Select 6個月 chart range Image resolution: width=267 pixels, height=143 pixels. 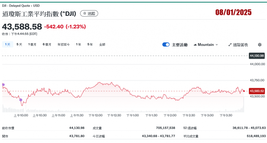pos(47,44)
